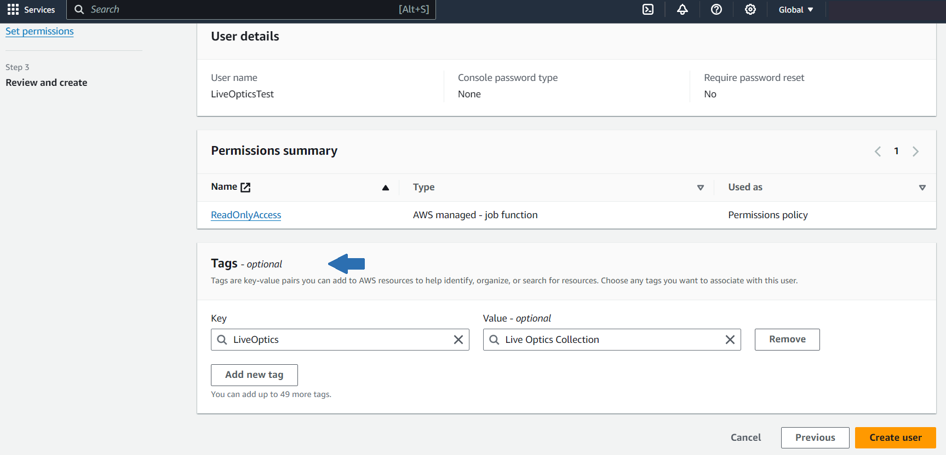Remove the LiveOptics tag
This screenshot has width=946, height=455.
[x=787, y=340]
